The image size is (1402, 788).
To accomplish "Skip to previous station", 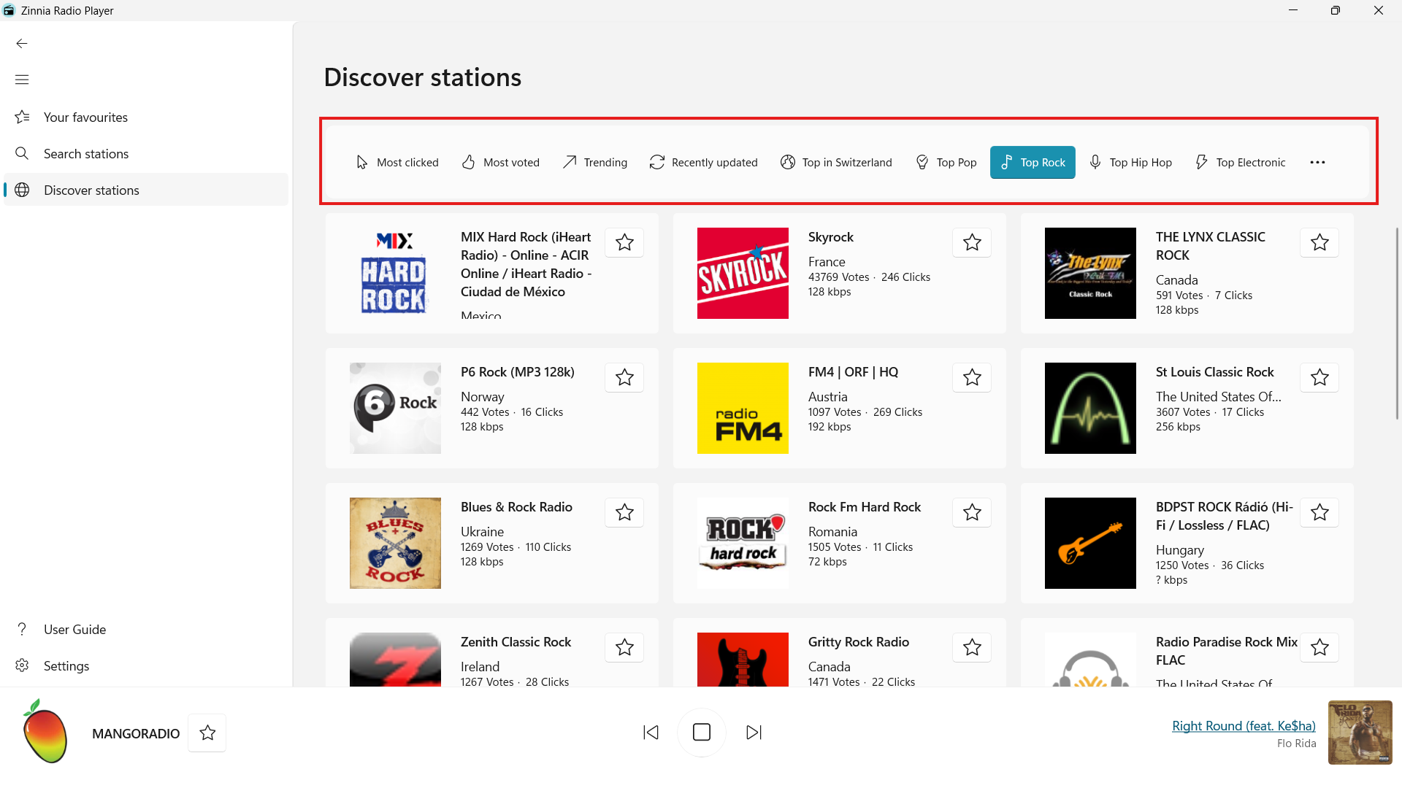I will point(651,732).
